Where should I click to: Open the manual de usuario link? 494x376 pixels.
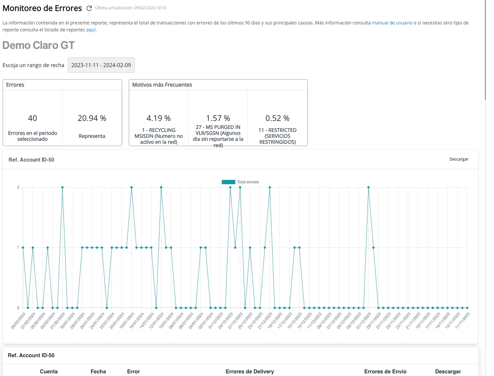[392, 23]
